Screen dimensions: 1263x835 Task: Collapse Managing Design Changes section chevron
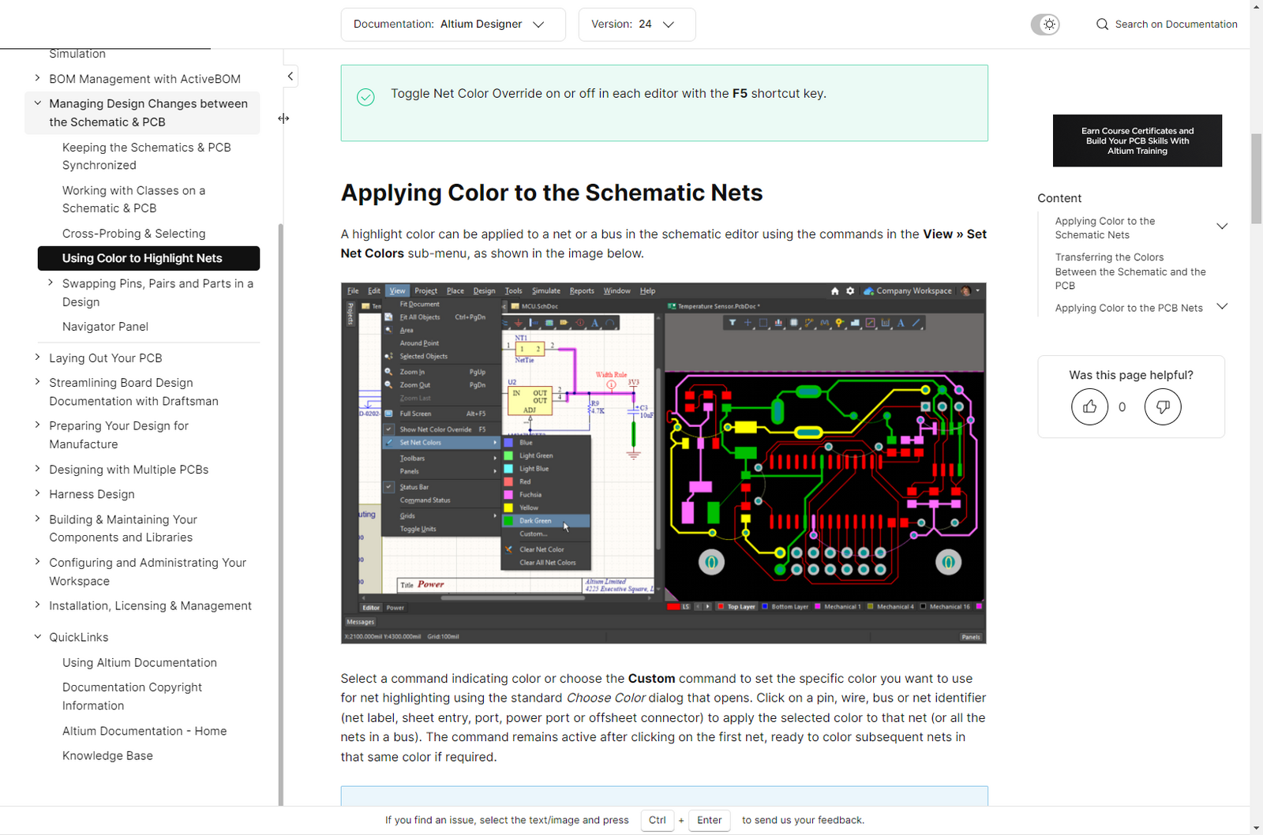[37, 103]
